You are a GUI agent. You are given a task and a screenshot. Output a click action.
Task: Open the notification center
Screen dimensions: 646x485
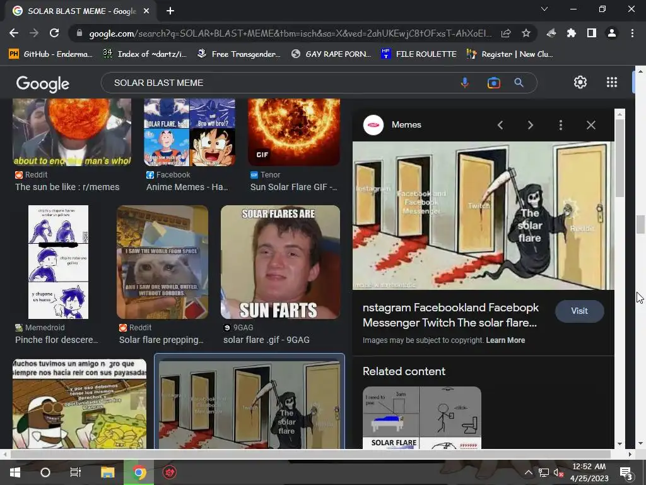626,472
